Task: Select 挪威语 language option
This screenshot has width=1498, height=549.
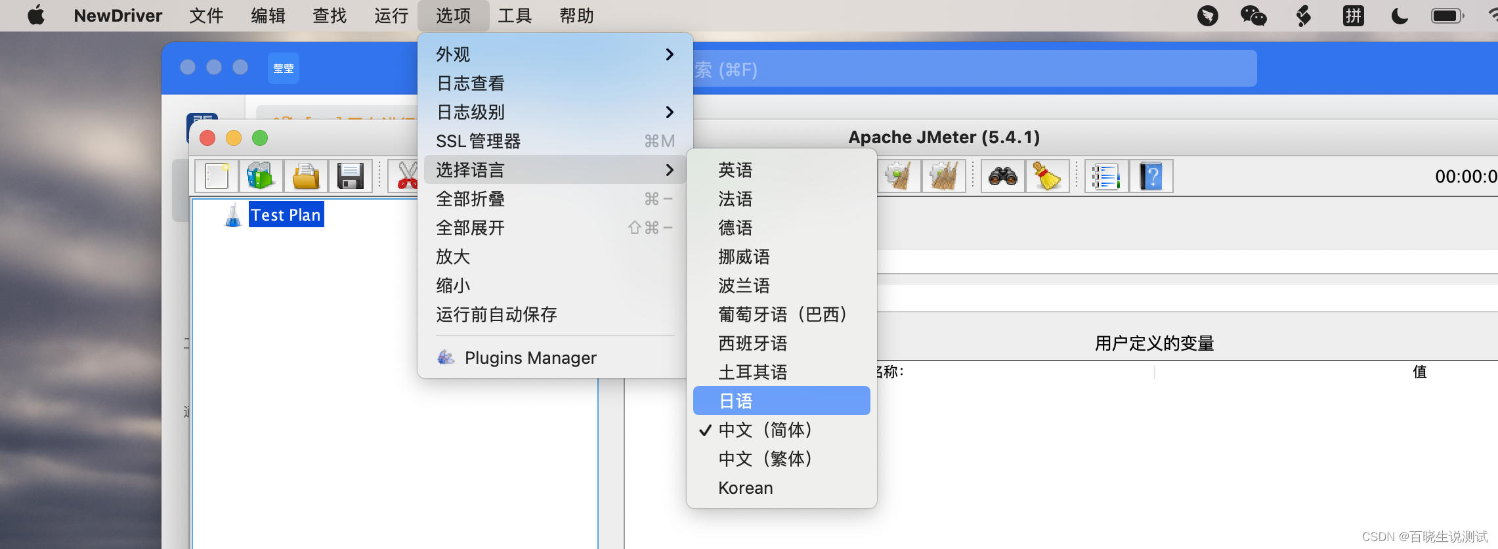Action: 781,256
